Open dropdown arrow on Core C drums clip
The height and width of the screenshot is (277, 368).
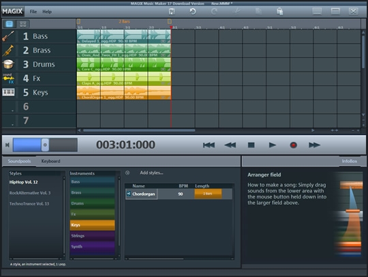tap(164, 70)
